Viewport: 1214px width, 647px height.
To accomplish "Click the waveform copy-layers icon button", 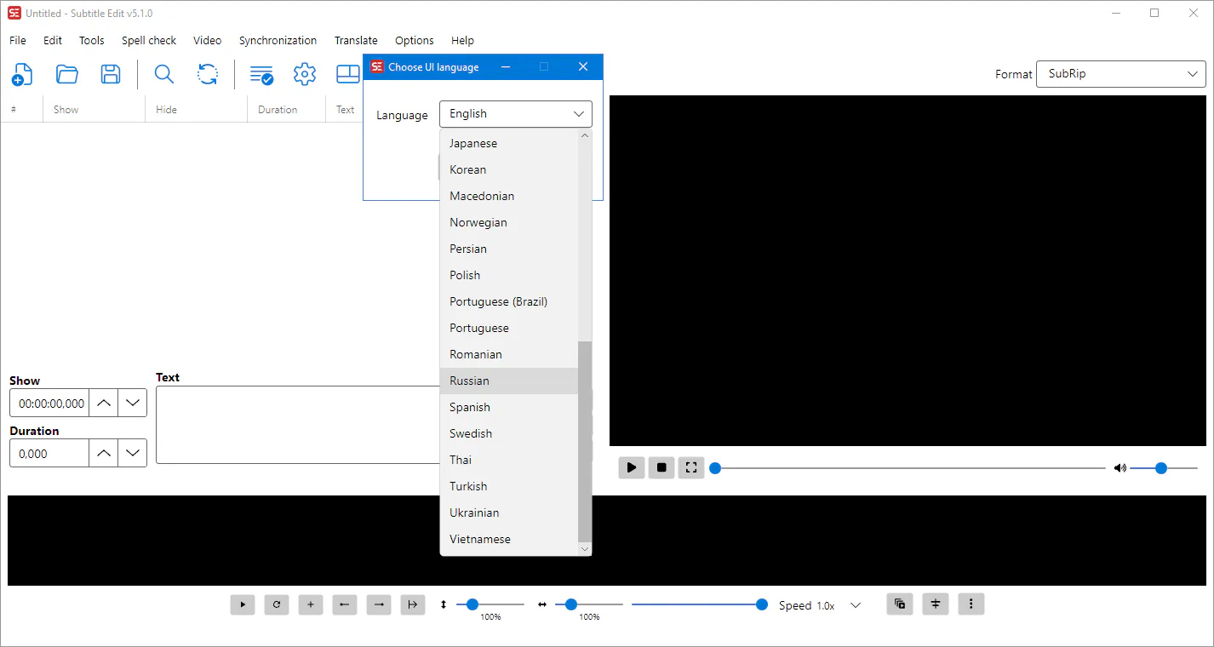I will click(900, 604).
